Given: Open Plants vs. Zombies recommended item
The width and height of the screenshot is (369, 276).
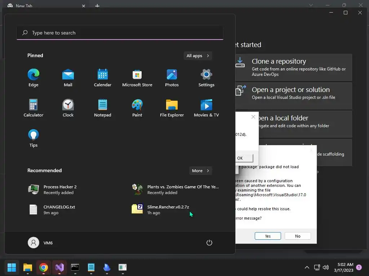Looking at the screenshot, I should [x=175, y=190].
